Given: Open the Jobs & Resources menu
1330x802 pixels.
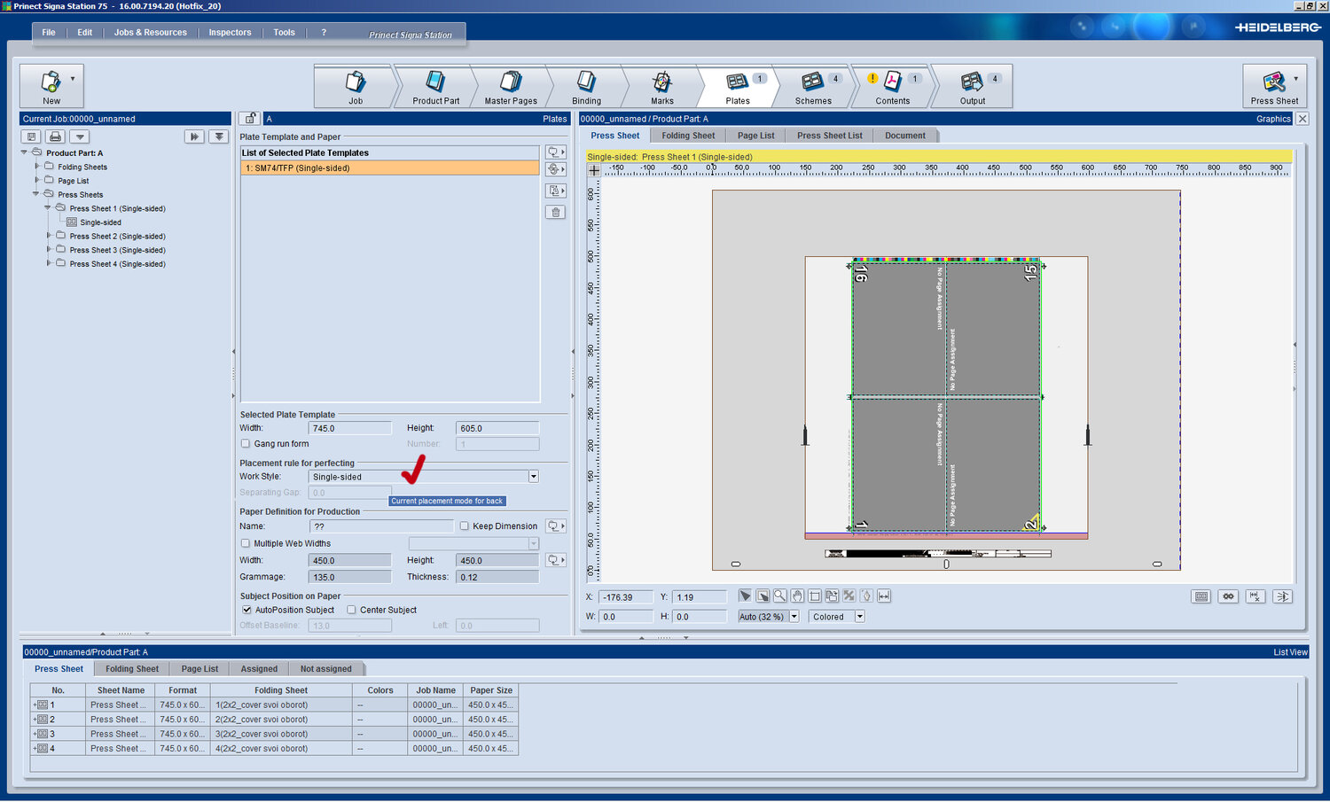Looking at the screenshot, I should click(150, 33).
